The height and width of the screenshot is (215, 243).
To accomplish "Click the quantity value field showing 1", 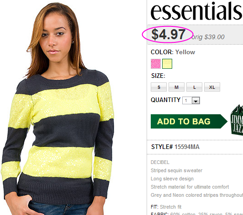I will click(187, 101).
